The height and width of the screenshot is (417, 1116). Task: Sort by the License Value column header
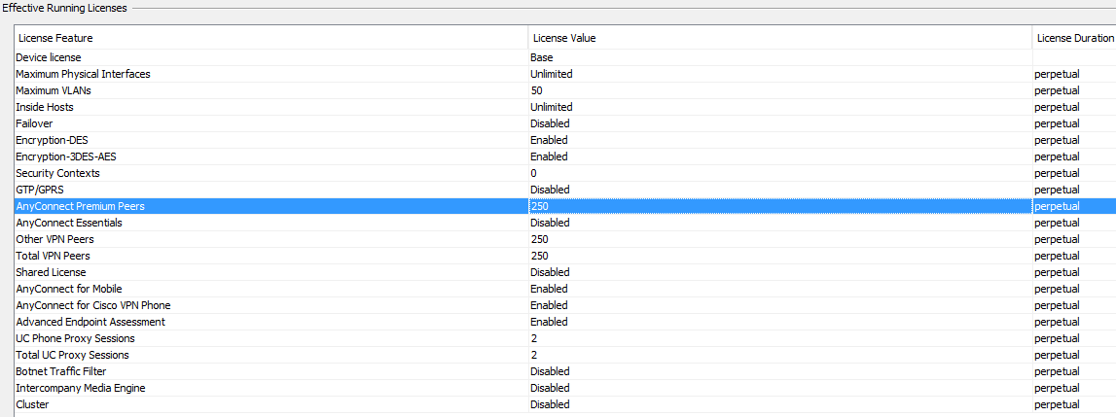coord(780,38)
